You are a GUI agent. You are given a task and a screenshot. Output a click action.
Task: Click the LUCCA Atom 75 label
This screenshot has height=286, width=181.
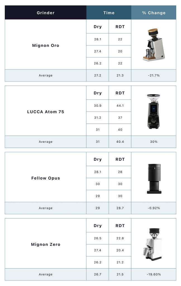pos(46,112)
